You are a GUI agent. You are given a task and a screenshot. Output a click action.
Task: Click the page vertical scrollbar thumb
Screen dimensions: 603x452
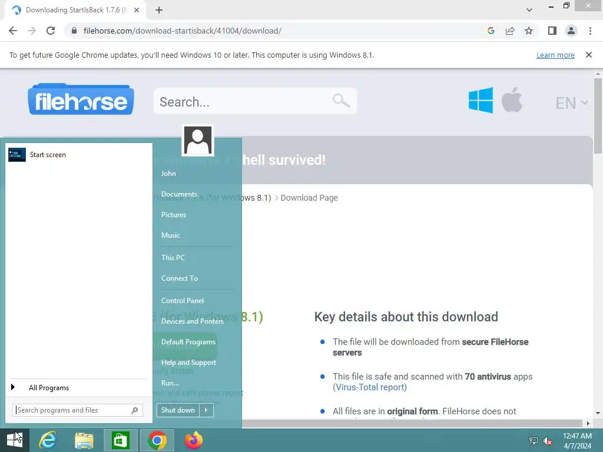(x=597, y=115)
